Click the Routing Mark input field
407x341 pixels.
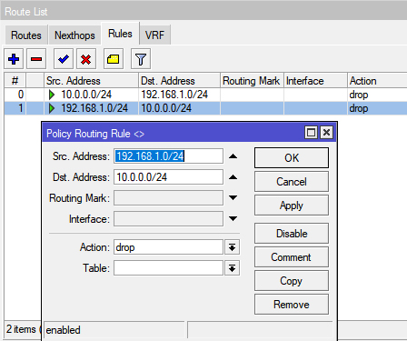(168, 198)
